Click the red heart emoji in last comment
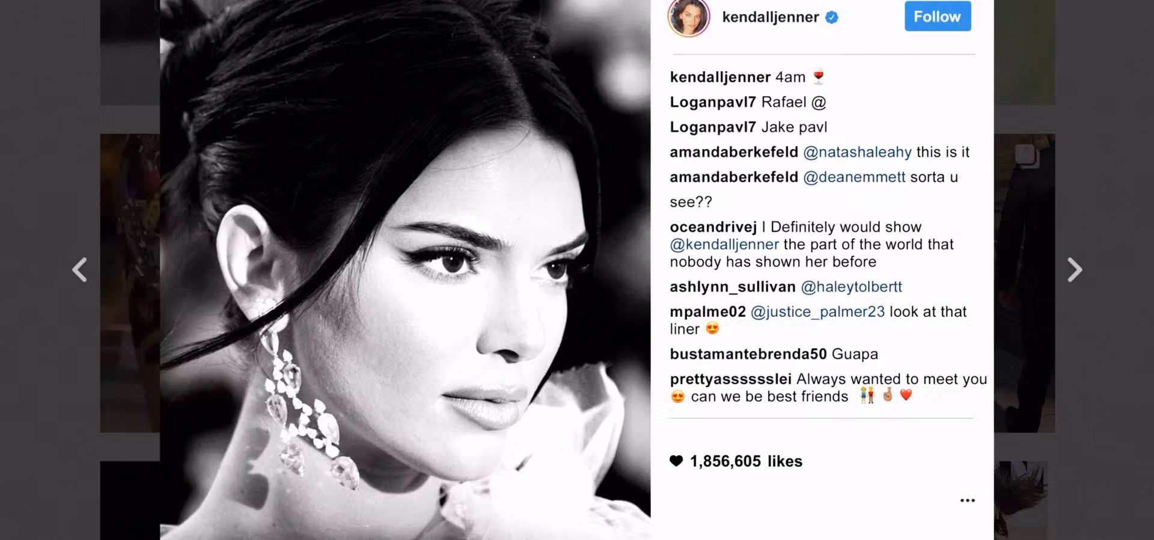Image resolution: width=1154 pixels, height=540 pixels. 906,395
